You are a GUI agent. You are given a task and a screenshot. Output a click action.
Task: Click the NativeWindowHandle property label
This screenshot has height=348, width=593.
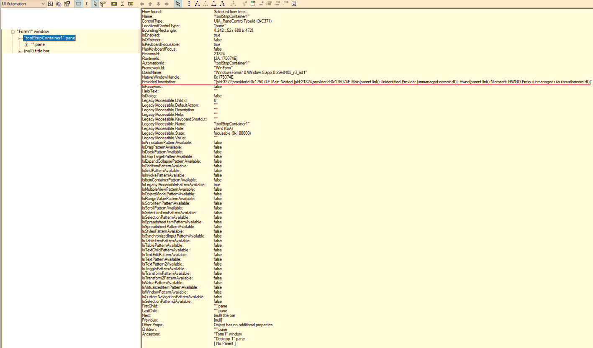click(x=161, y=77)
